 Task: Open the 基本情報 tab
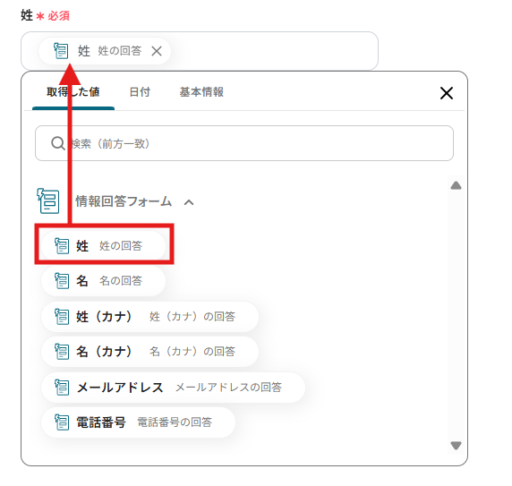(201, 92)
